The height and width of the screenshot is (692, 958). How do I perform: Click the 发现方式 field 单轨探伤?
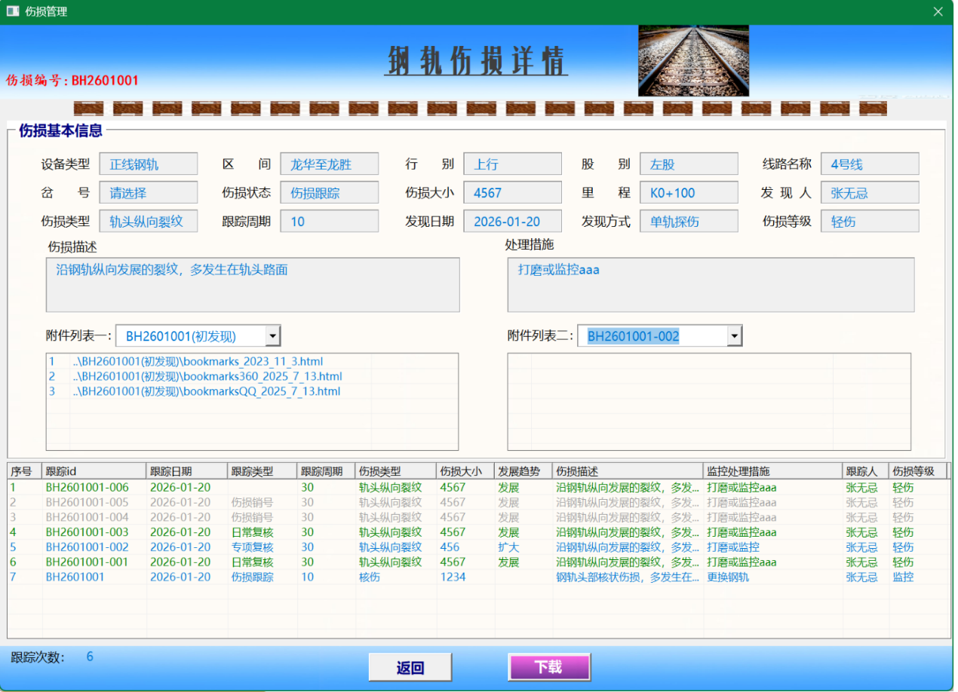coord(689,222)
